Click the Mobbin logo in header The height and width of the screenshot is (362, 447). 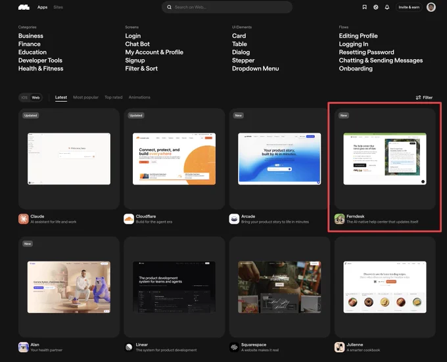coord(24,7)
